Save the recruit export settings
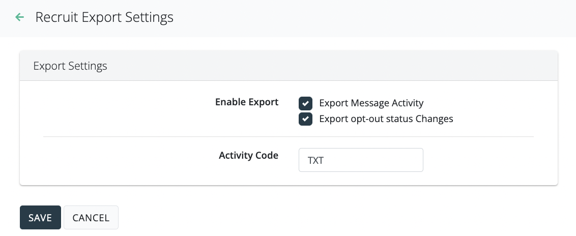This screenshot has height=236, width=576. click(40, 218)
